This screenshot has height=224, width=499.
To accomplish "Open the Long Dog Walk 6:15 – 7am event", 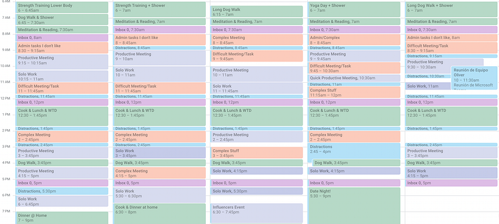I will point(257,12).
